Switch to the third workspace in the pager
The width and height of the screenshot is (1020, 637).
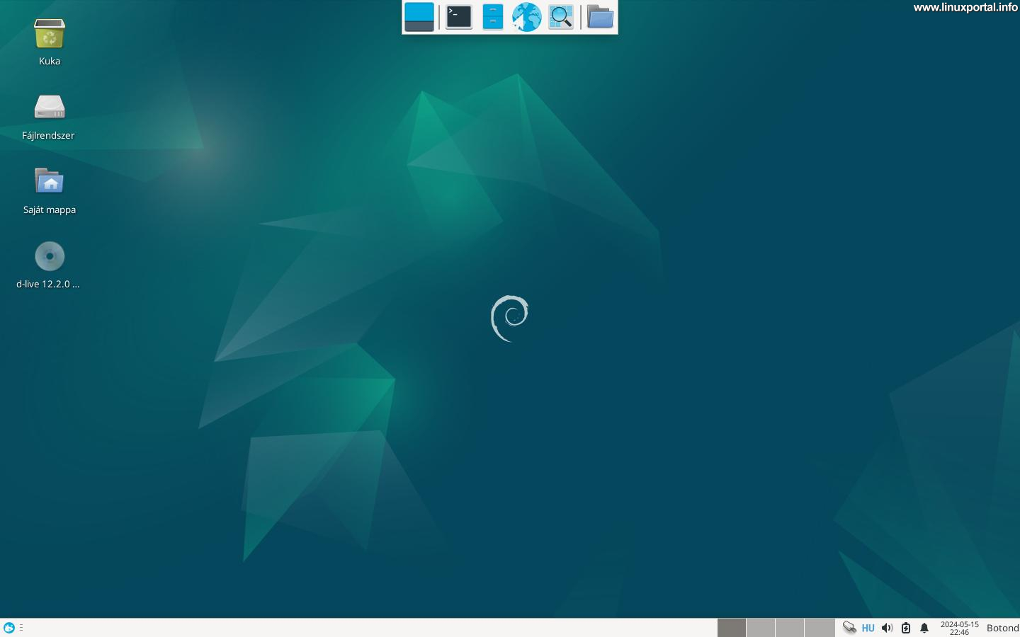(790, 628)
